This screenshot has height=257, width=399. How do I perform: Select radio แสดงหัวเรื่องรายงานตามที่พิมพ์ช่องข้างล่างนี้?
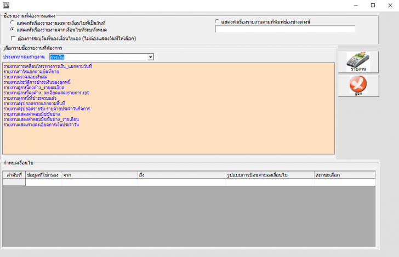point(217,21)
